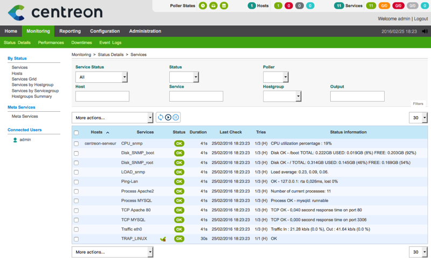431x258 pixels.
Task: Click the poller latency clock icon
Action: point(203,6)
